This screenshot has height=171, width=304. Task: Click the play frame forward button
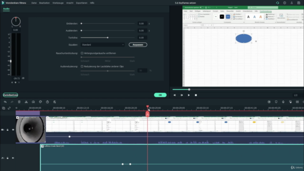(x=181, y=95)
